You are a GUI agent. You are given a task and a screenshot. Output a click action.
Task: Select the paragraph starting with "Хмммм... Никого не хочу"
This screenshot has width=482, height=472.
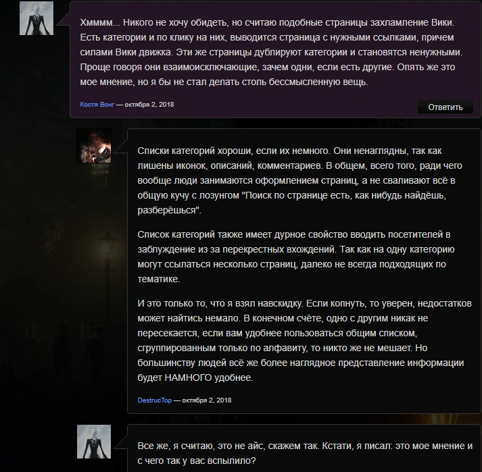[272, 52]
